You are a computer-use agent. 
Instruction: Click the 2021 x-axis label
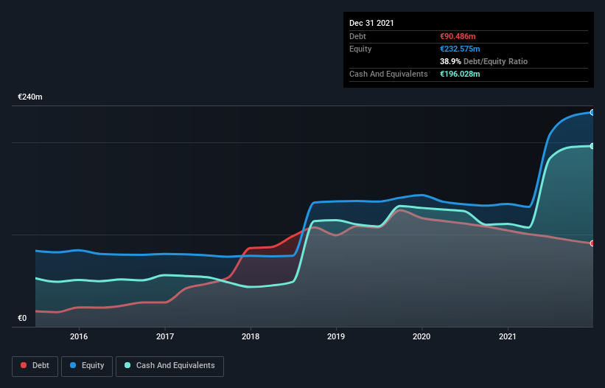(508, 336)
